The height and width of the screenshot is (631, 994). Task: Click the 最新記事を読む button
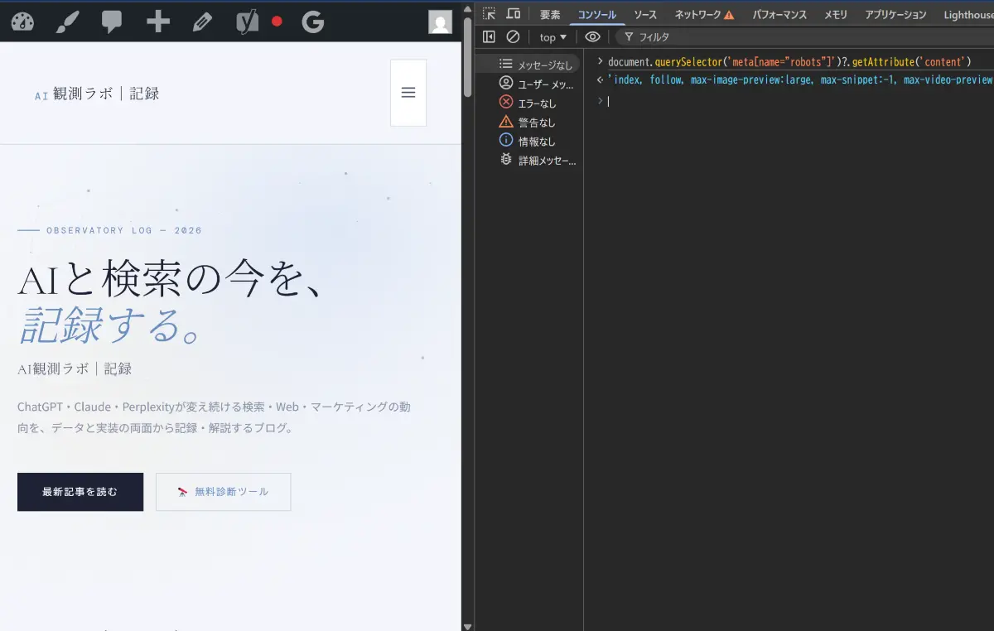point(80,491)
